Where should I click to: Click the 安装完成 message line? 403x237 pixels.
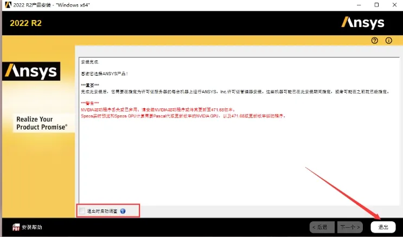pos(90,62)
